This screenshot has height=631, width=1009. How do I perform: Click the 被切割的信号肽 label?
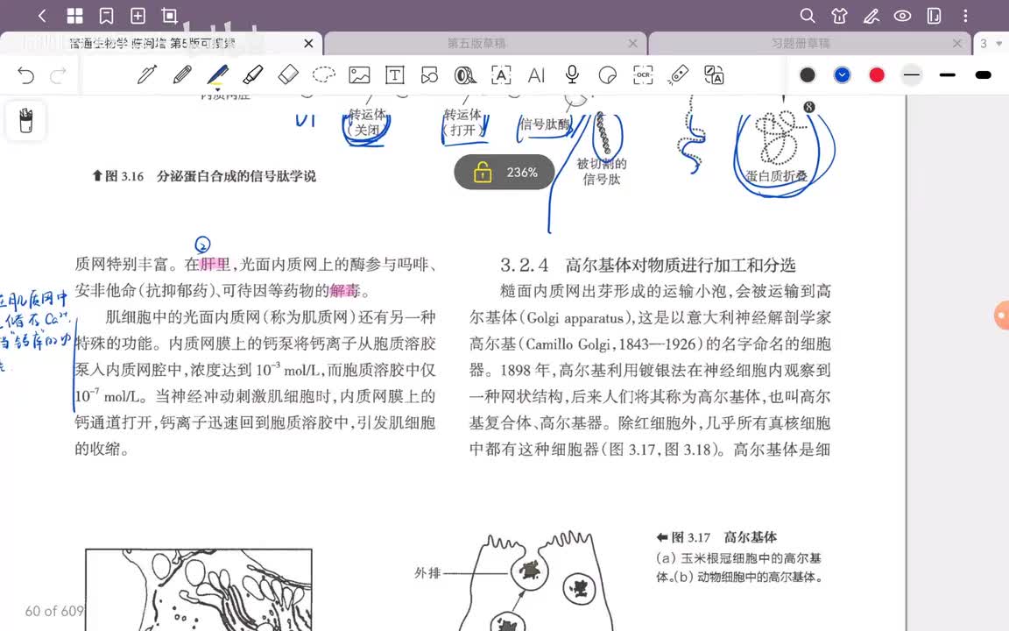click(x=602, y=171)
